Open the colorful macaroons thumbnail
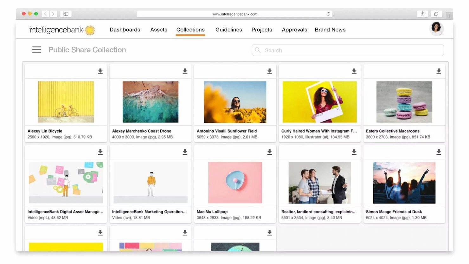Image resolution: width=469 pixels, height=264 pixels. pos(404,102)
